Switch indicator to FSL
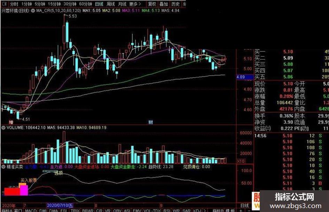329x212 pixels. click(64, 210)
